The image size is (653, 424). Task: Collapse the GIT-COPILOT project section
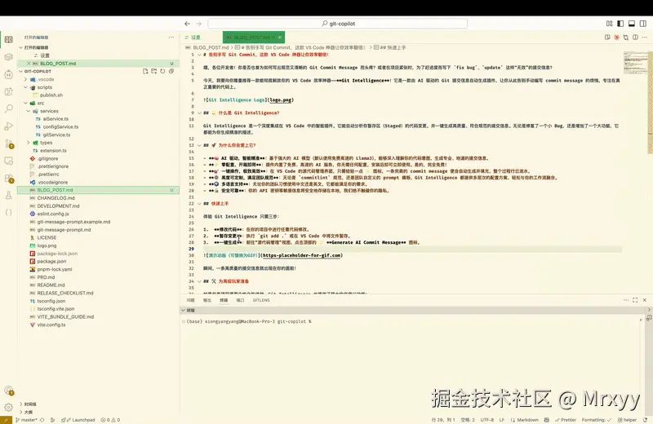[x=21, y=71]
